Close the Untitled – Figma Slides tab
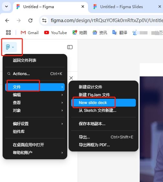163x182 pixels. (160, 6)
